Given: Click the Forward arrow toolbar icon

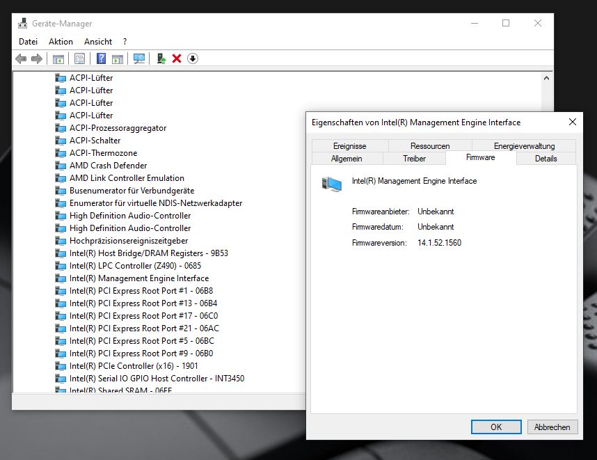Looking at the screenshot, I should [37, 58].
